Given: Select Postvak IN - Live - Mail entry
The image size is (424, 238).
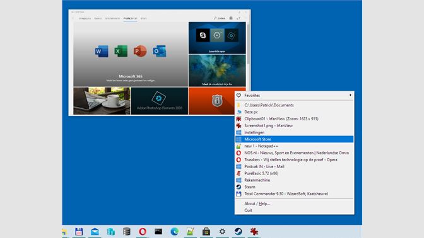Looking at the screenshot, I should pos(294,166).
